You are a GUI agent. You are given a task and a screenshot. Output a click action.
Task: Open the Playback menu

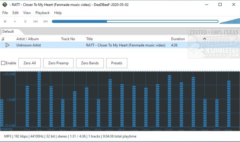click(42, 13)
